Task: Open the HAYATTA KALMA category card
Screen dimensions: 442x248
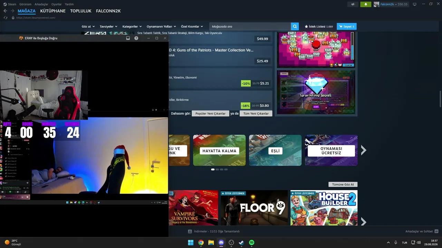Action: (x=219, y=150)
